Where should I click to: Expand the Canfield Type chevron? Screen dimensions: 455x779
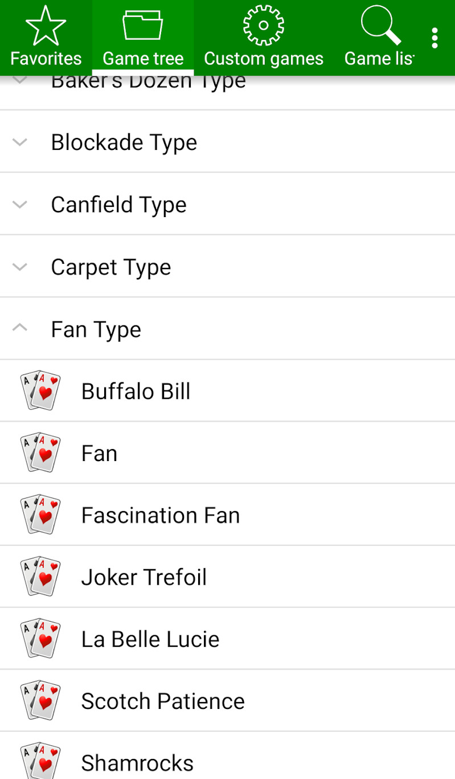tap(20, 204)
